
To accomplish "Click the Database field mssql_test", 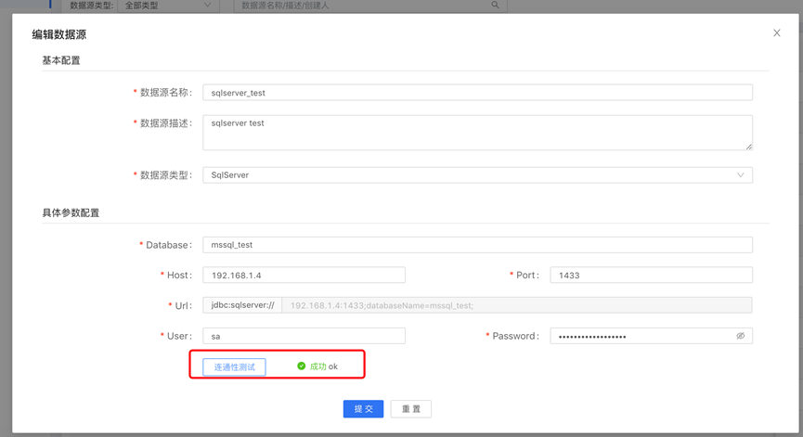I will tap(477, 245).
